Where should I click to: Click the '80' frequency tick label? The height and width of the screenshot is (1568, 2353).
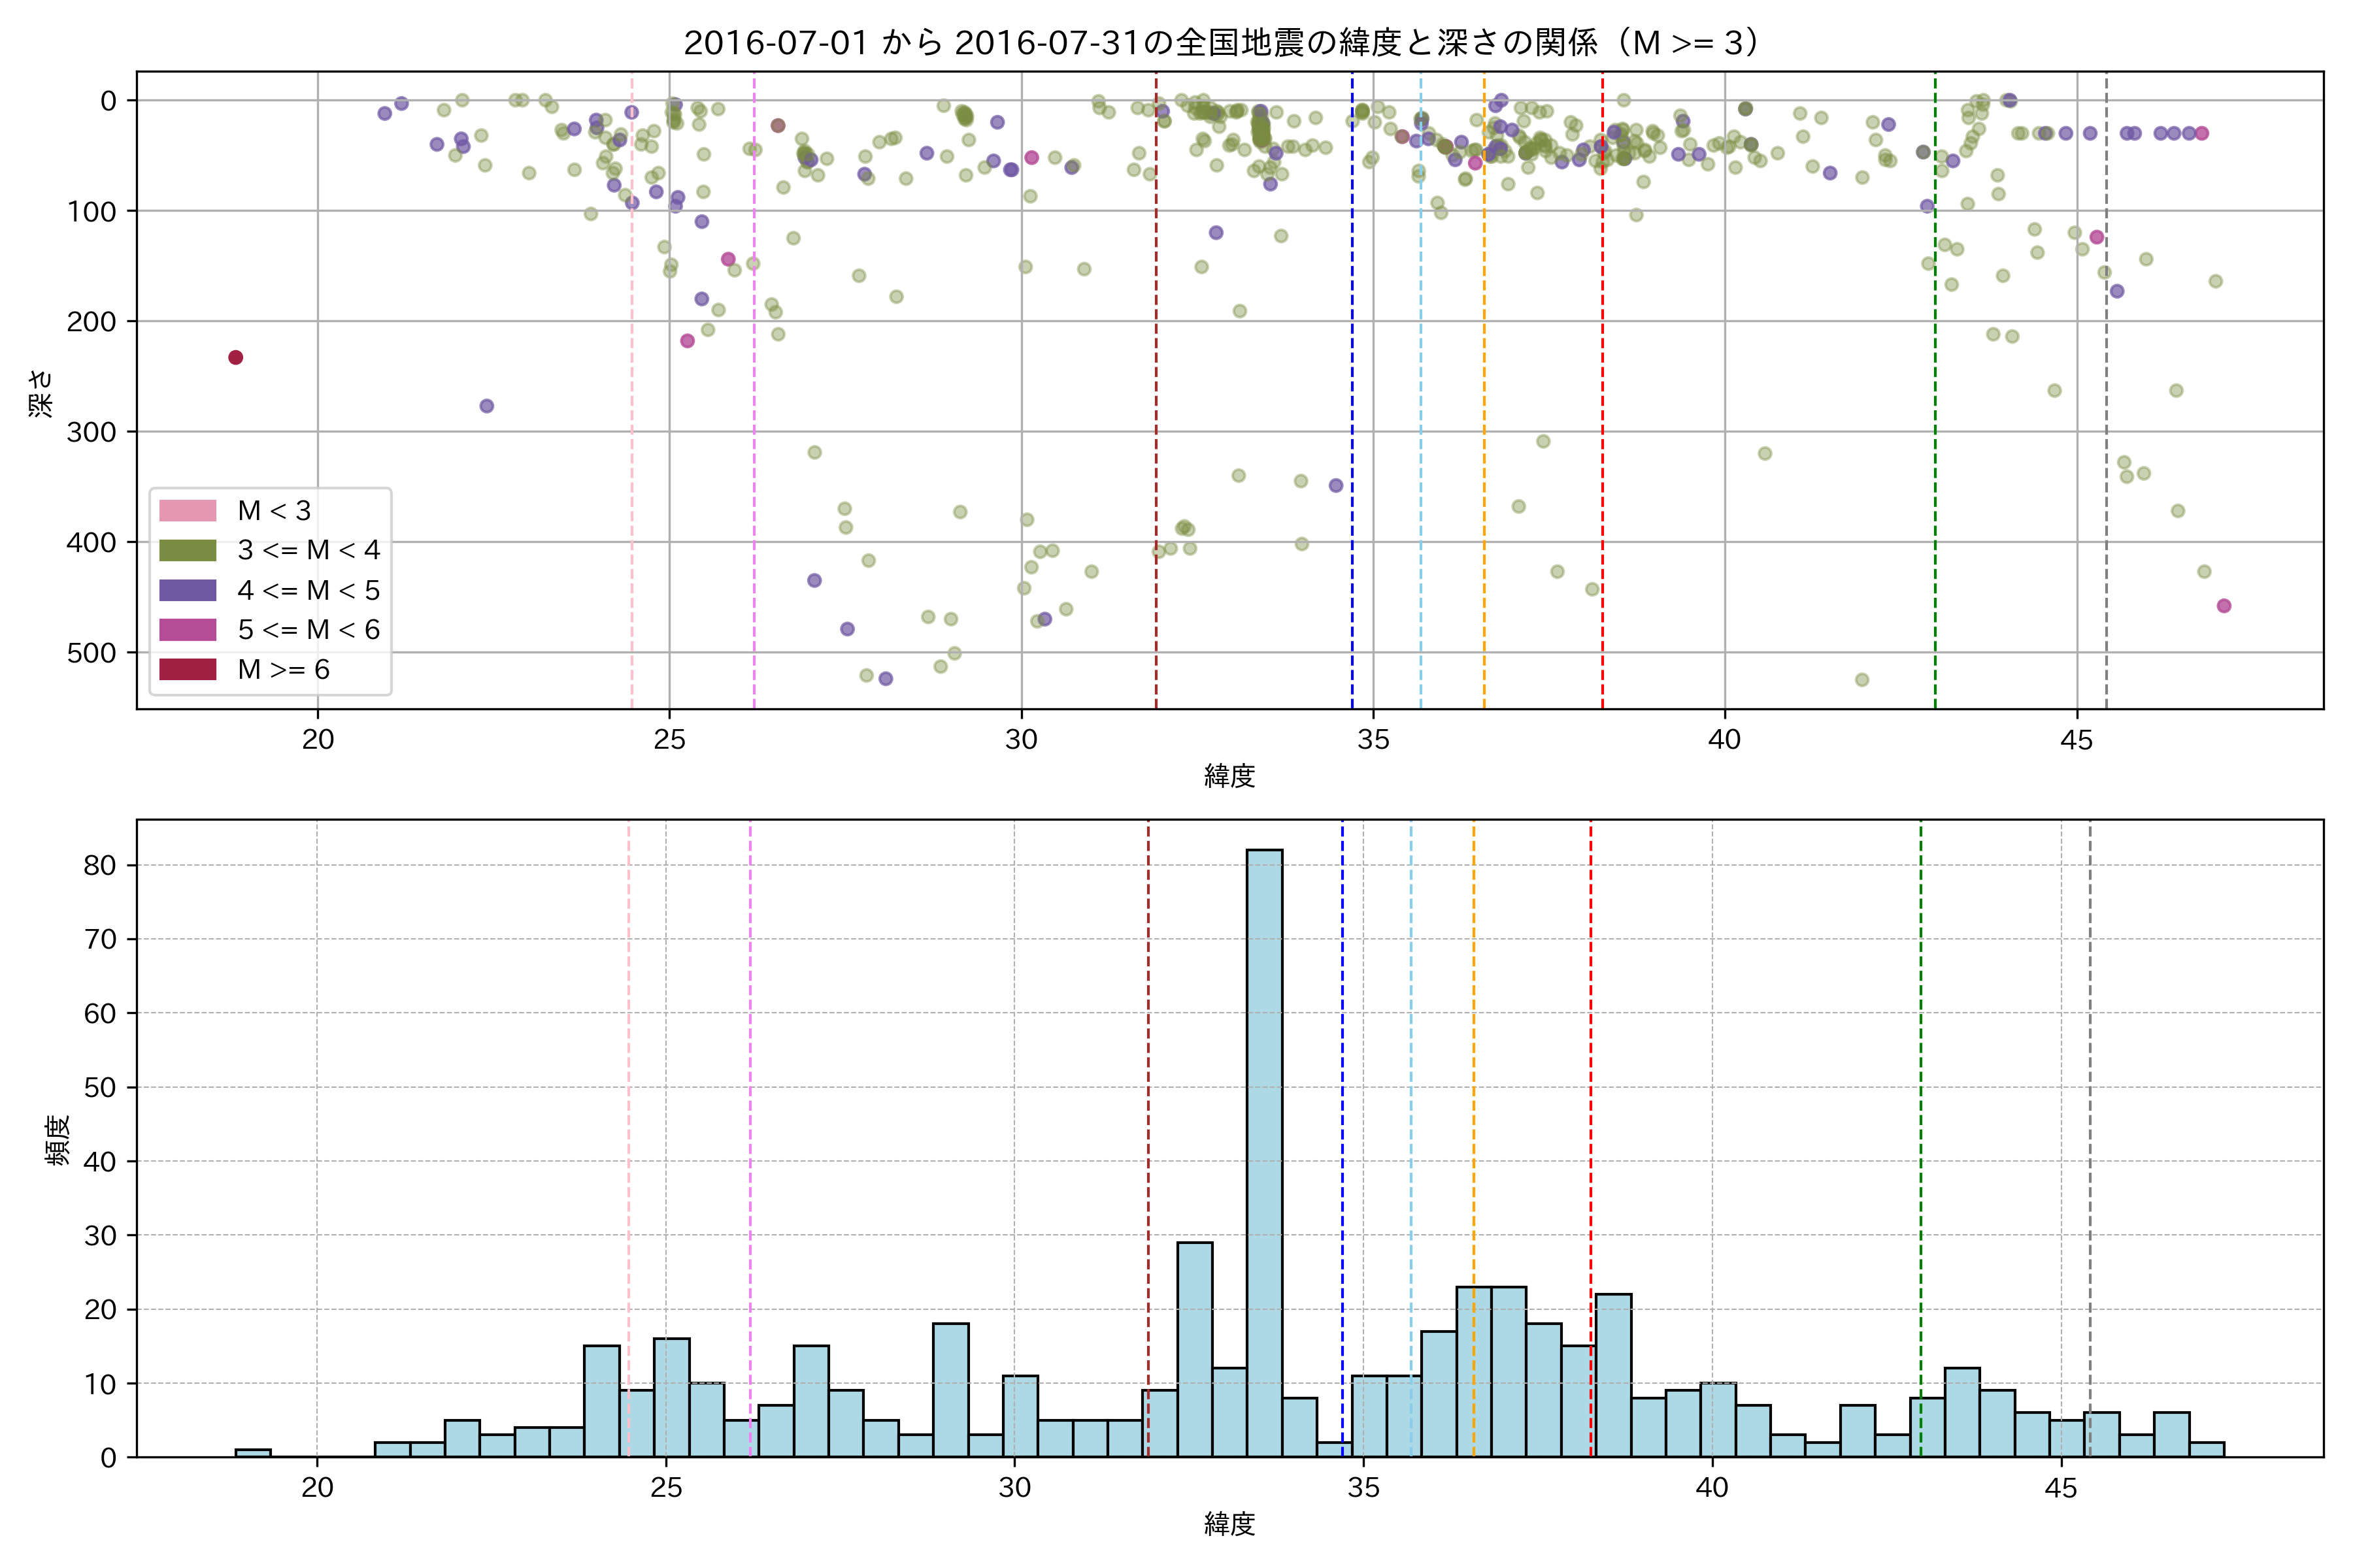pyautogui.click(x=100, y=865)
